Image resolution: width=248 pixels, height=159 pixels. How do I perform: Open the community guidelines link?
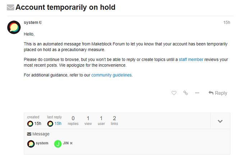[x=111, y=75]
